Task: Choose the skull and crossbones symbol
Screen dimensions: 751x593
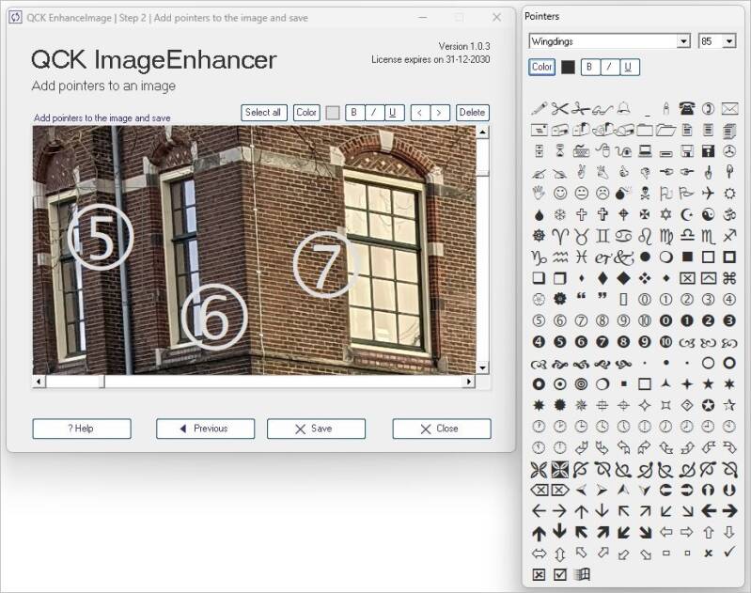Action: (x=645, y=194)
